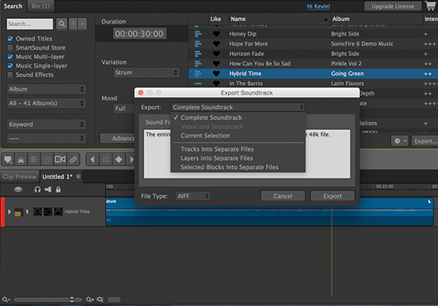Click the zoom-in magnifier icon
Screen dimensions: 438x306
90,300
